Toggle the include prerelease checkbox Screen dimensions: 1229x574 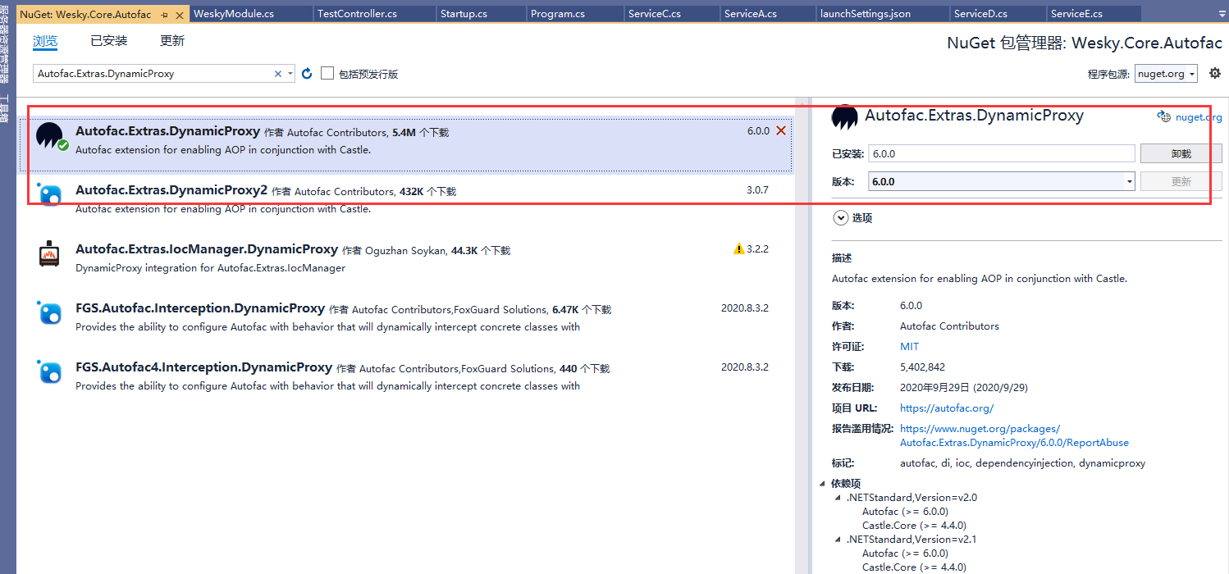[327, 74]
